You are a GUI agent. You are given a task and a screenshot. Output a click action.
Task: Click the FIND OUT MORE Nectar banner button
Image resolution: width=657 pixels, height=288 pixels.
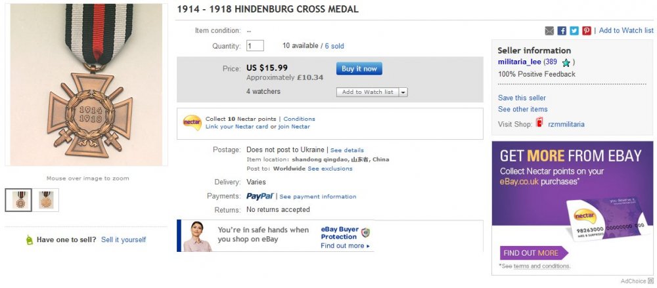pyautogui.click(x=531, y=253)
